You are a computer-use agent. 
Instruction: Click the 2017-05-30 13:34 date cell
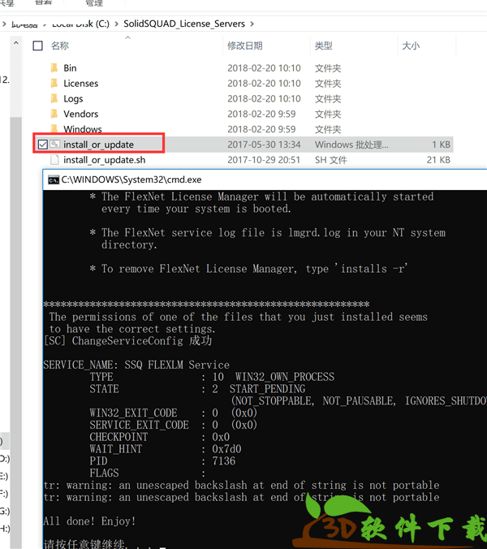pyautogui.click(x=264, y=145)
